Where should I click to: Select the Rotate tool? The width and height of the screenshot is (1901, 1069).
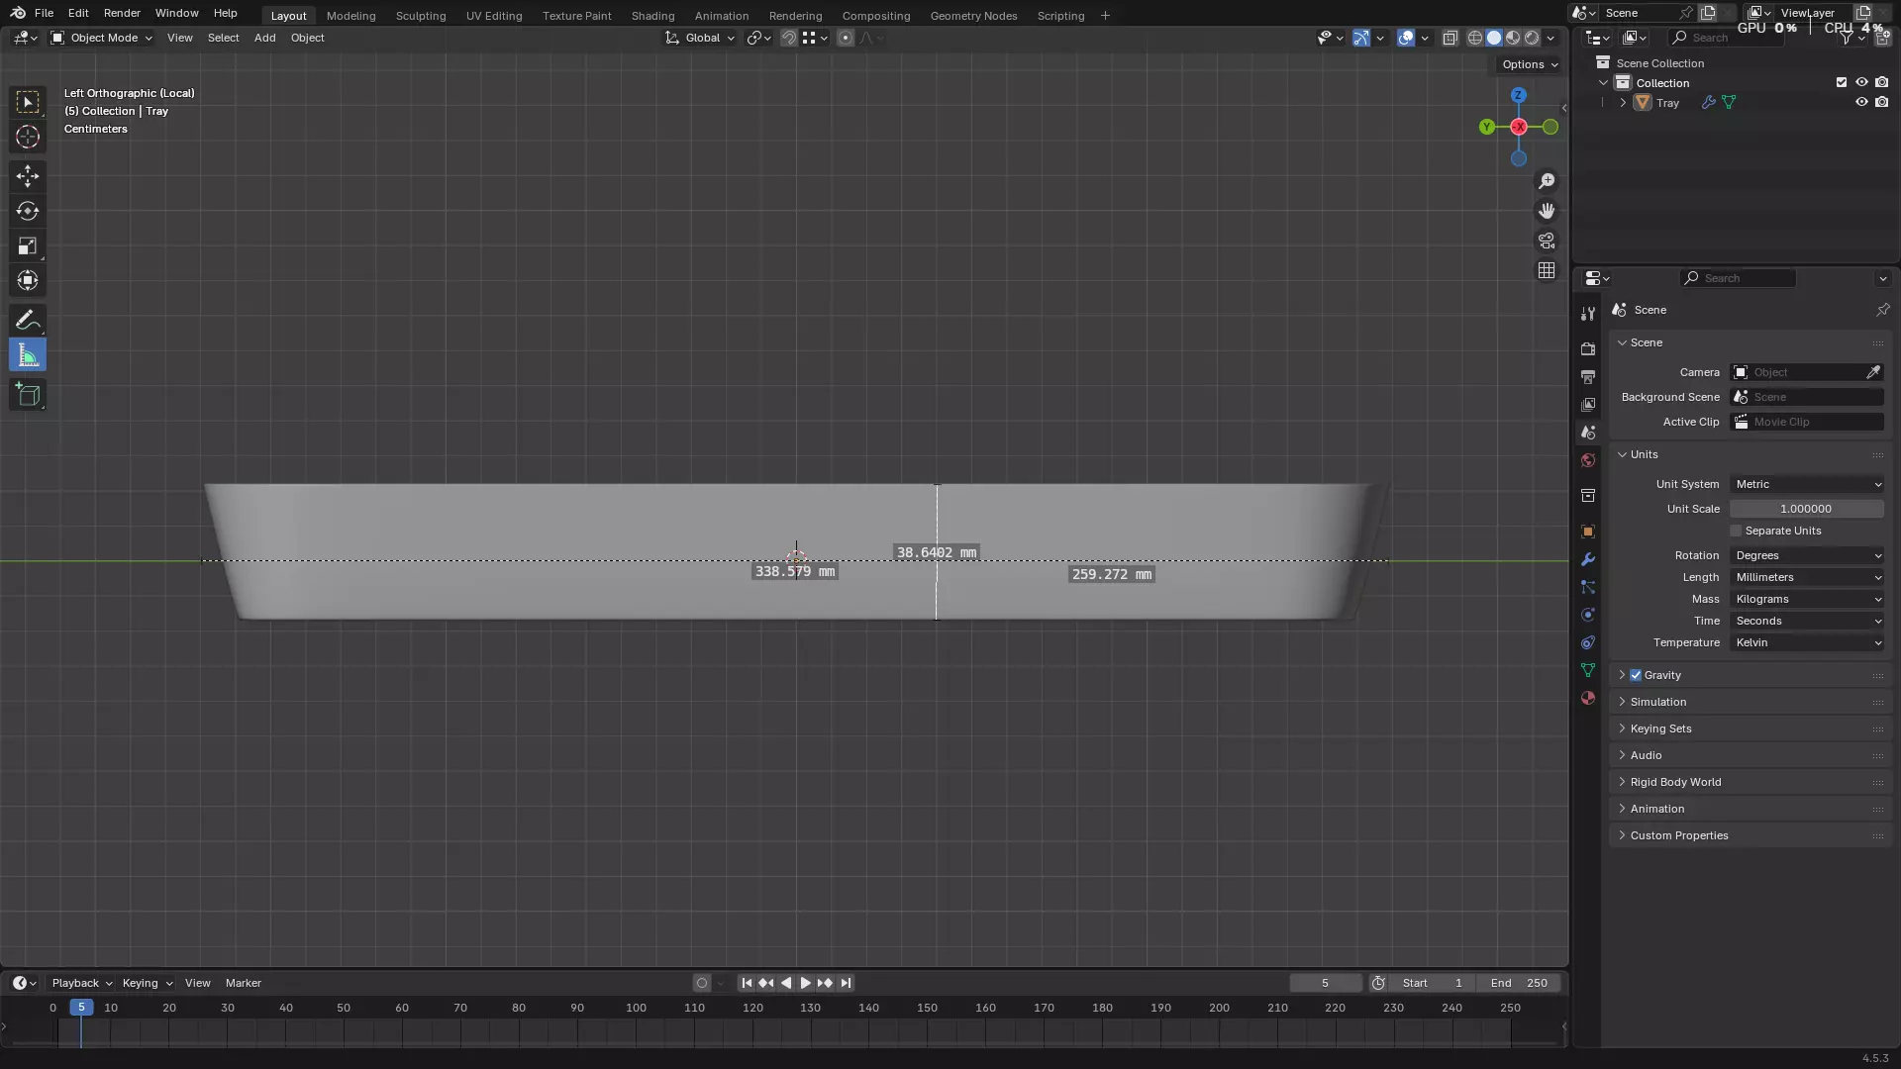point(28,211)
